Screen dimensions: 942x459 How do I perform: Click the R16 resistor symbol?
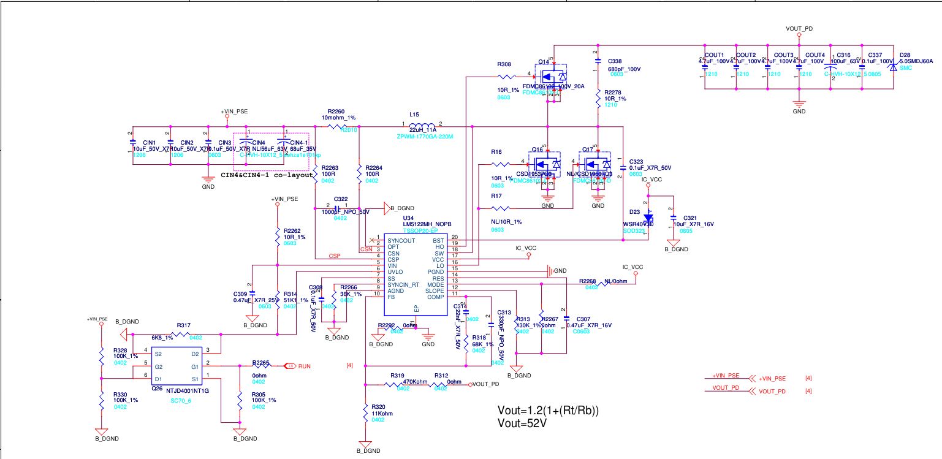click(x=500, y=164)
